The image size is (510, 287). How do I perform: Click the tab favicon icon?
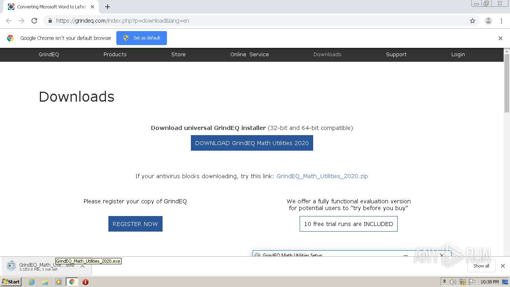tap(11, 7)
